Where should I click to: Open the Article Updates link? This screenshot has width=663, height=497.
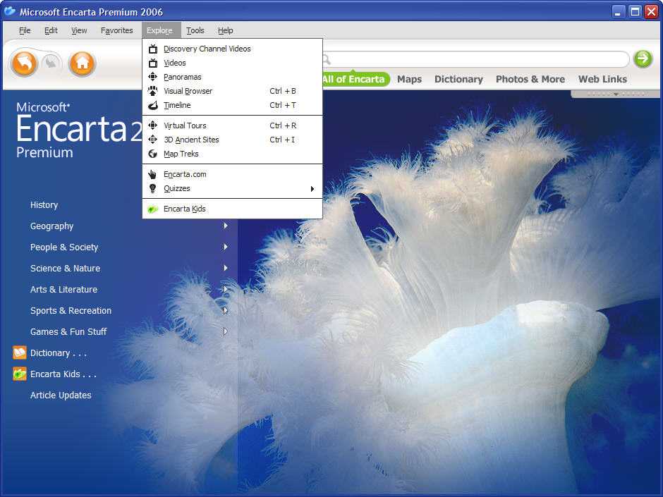tap(61, 395)
